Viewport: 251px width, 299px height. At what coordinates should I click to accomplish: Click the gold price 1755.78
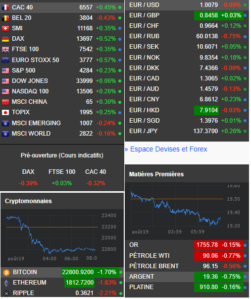click(x=207, y=245)
